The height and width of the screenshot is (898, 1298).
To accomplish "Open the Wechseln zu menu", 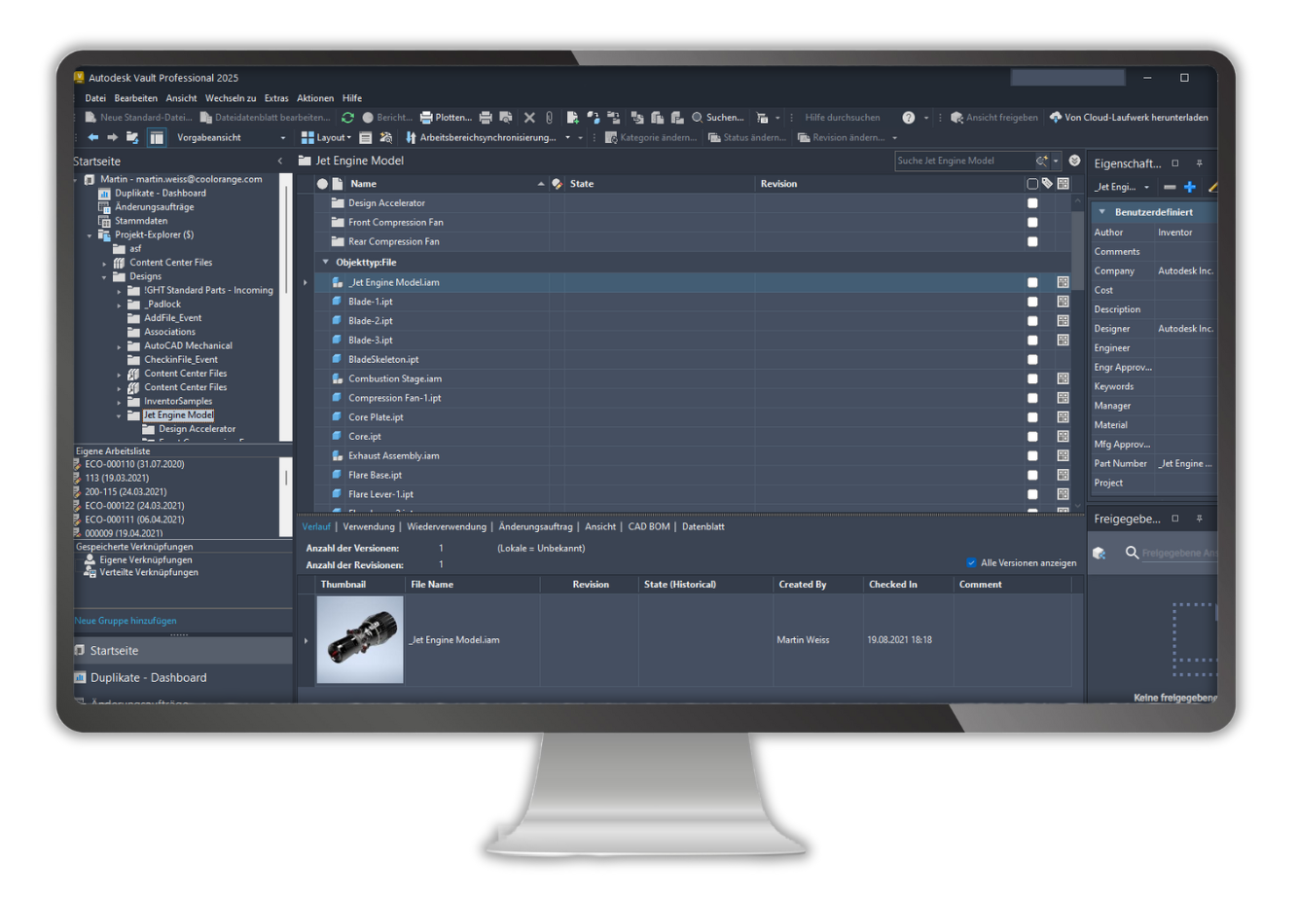I will (x=231, y=98).
